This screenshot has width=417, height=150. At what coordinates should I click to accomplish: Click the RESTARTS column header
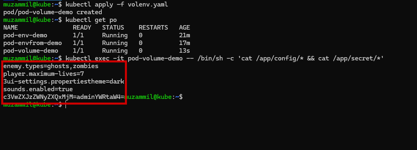(153, 28)
